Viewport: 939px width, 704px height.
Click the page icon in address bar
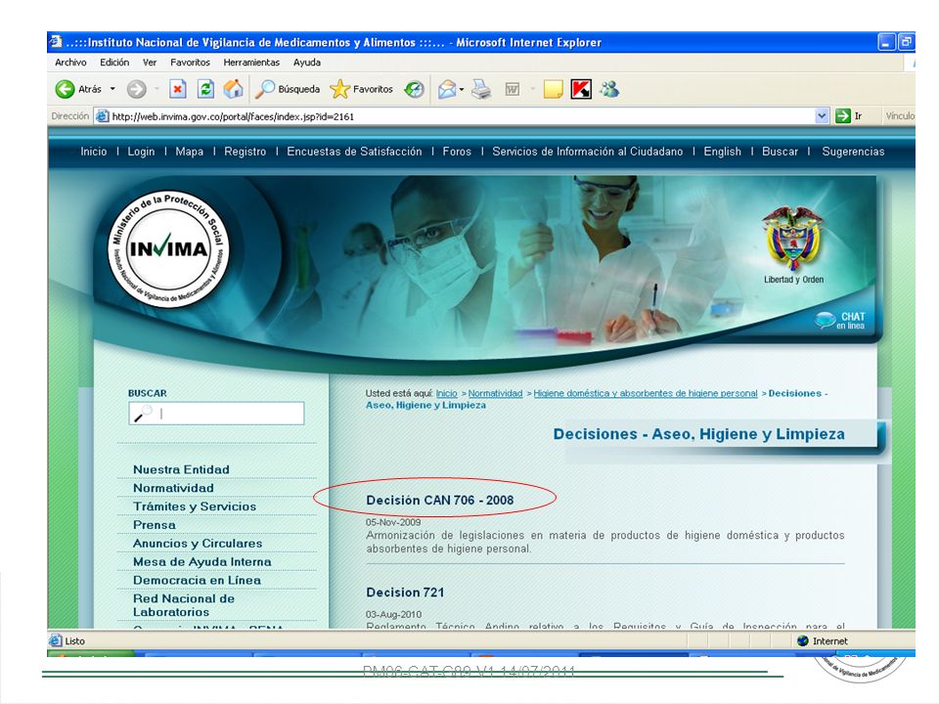point(103,116)
